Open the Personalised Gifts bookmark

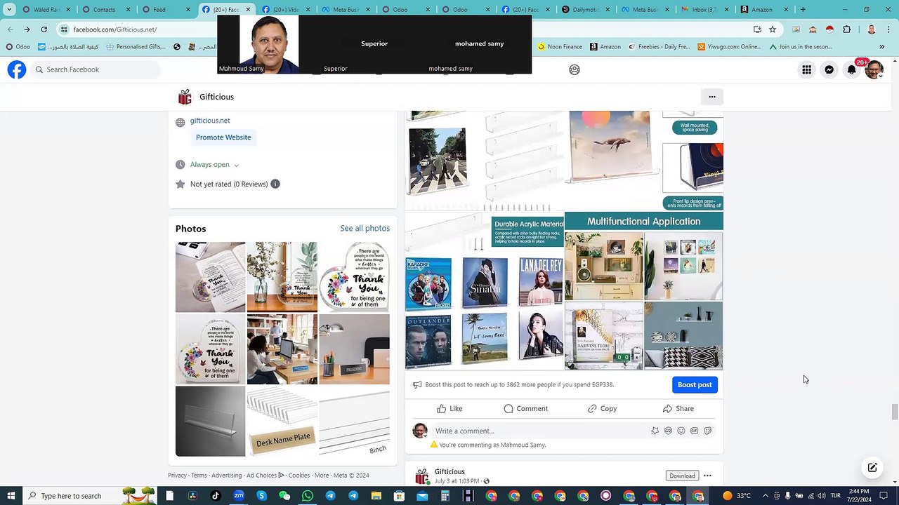pos(136,47)
